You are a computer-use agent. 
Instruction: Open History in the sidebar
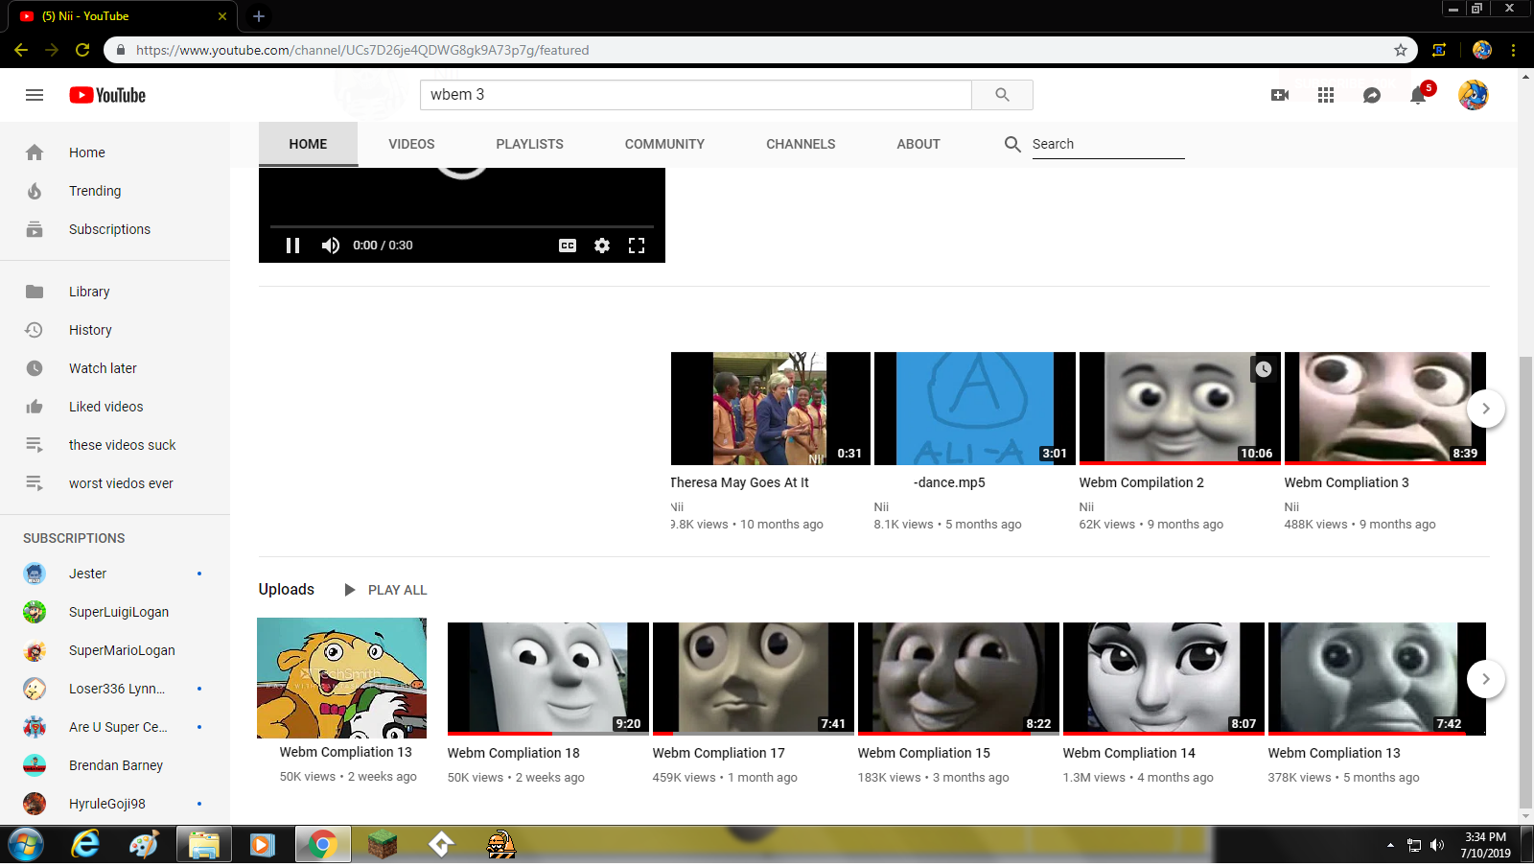[x=115, y=330]
